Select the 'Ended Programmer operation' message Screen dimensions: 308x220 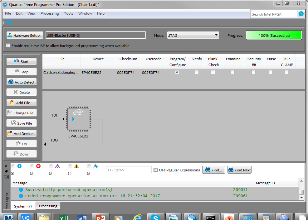(155, 196)
